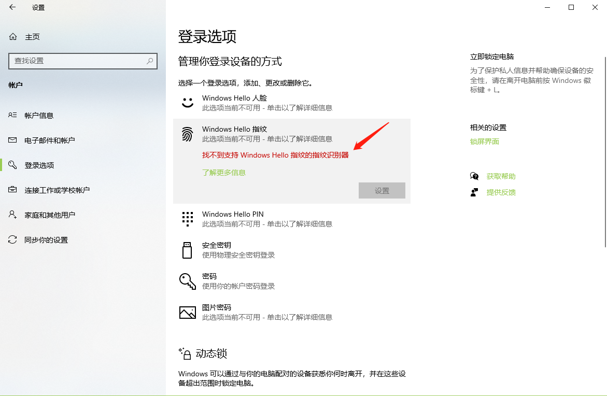Click the password key icon
The height and width of the screenshot is (396, 607).
coord(187,281)
